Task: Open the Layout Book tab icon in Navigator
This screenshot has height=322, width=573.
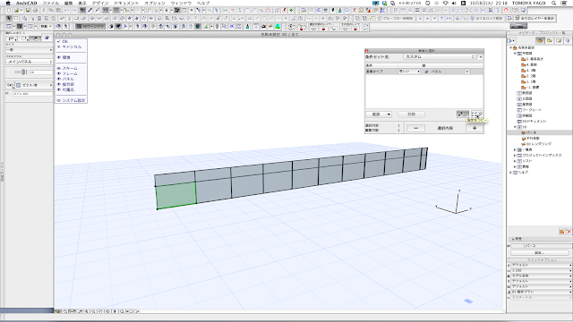Action: point(559,40)
